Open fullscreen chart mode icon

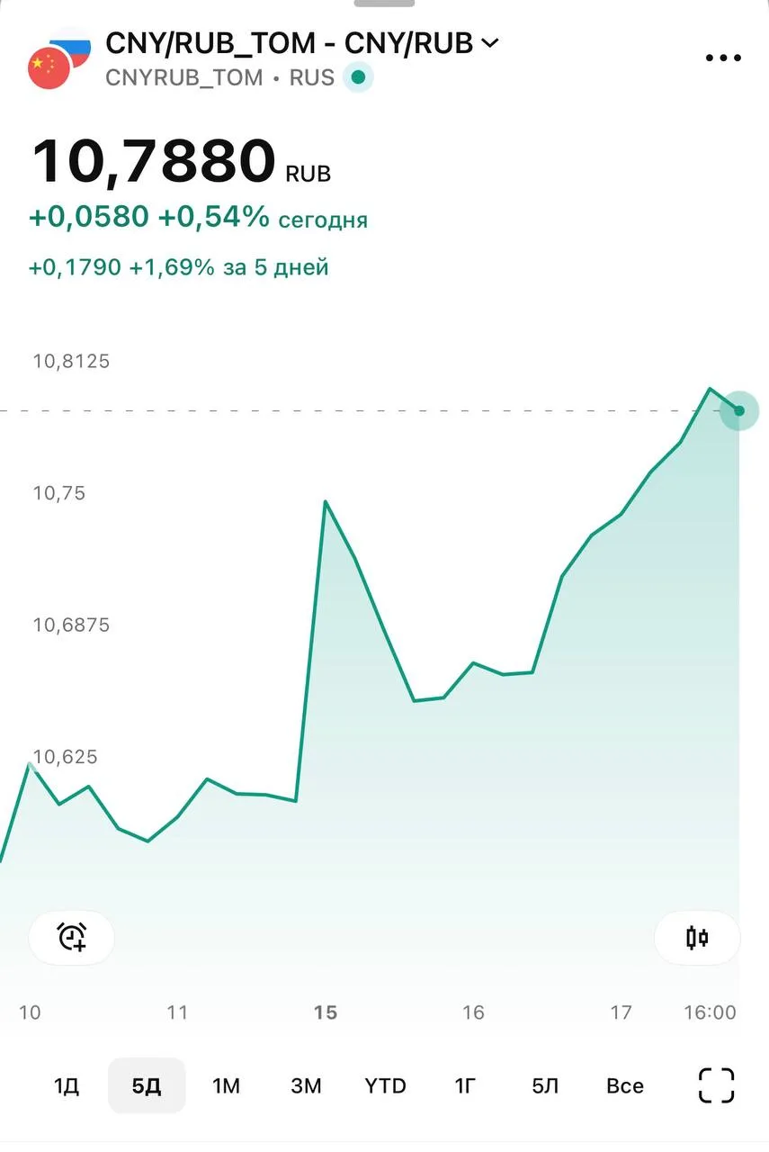[x=717, y=1085]
